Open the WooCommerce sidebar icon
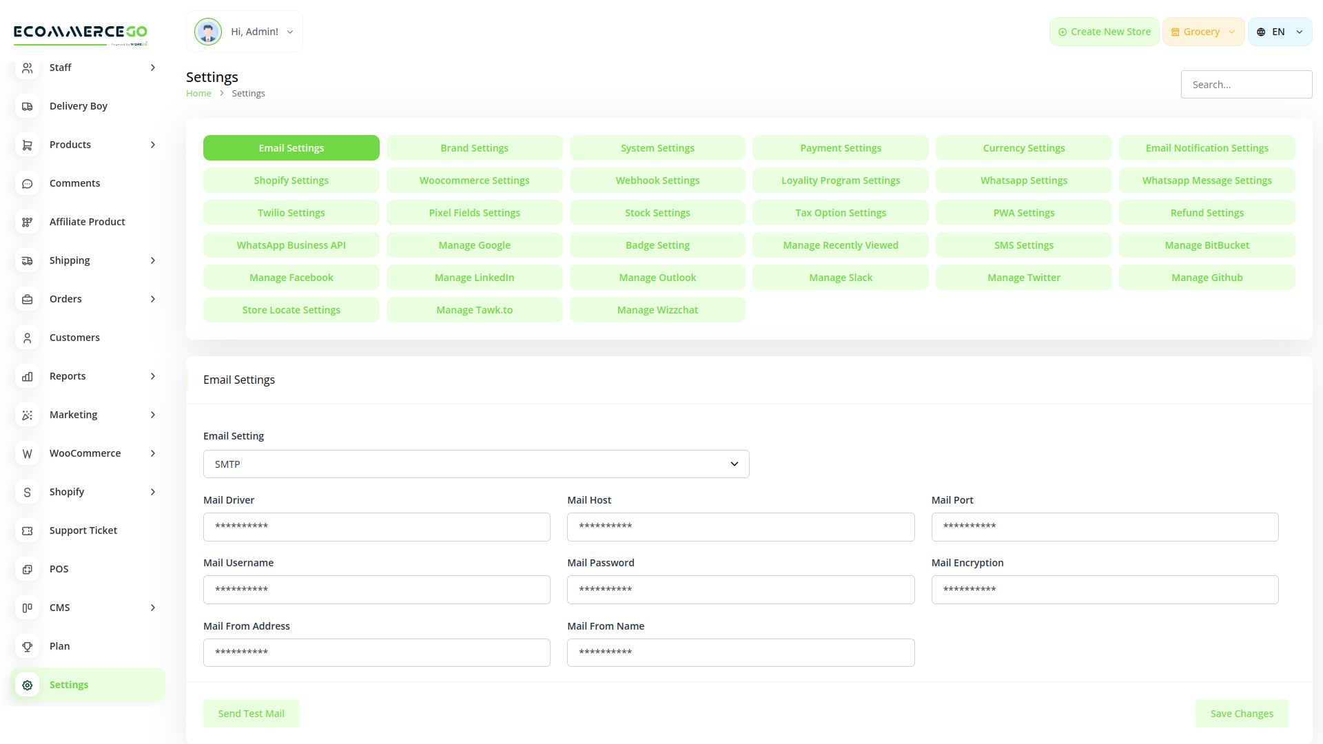The height and width of the screenshot is (744, 1323). [x=27, y=453]
